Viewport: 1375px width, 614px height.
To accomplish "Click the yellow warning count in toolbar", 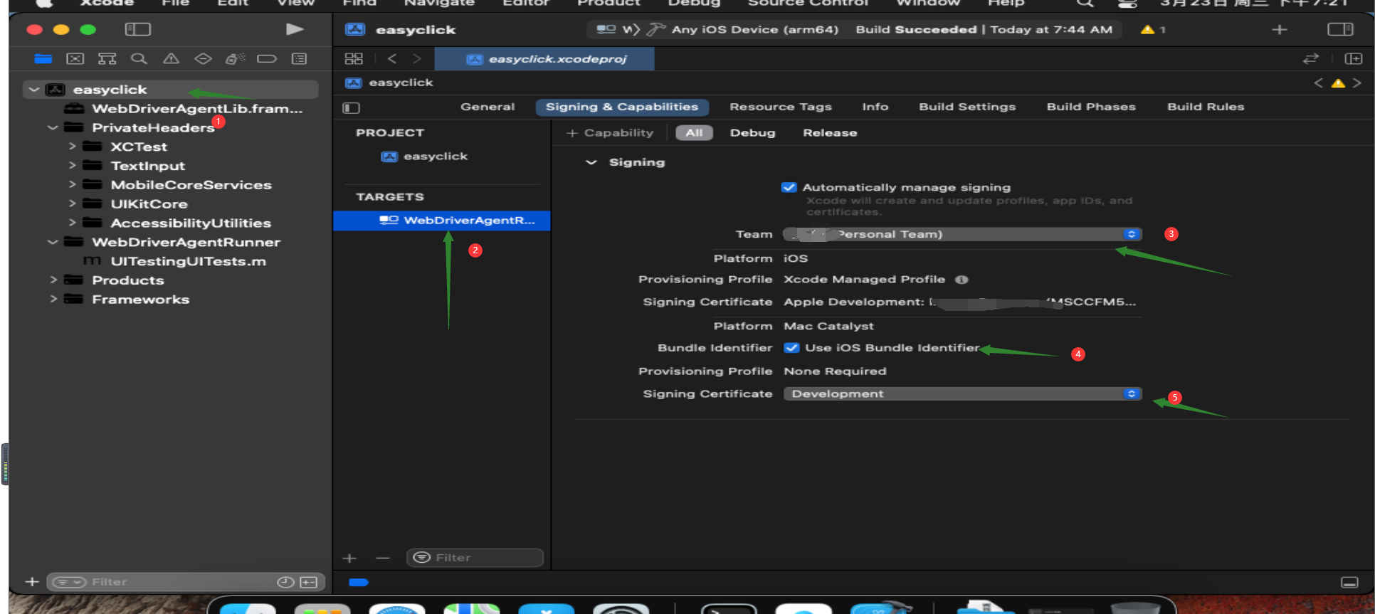I will [1153, 30].
